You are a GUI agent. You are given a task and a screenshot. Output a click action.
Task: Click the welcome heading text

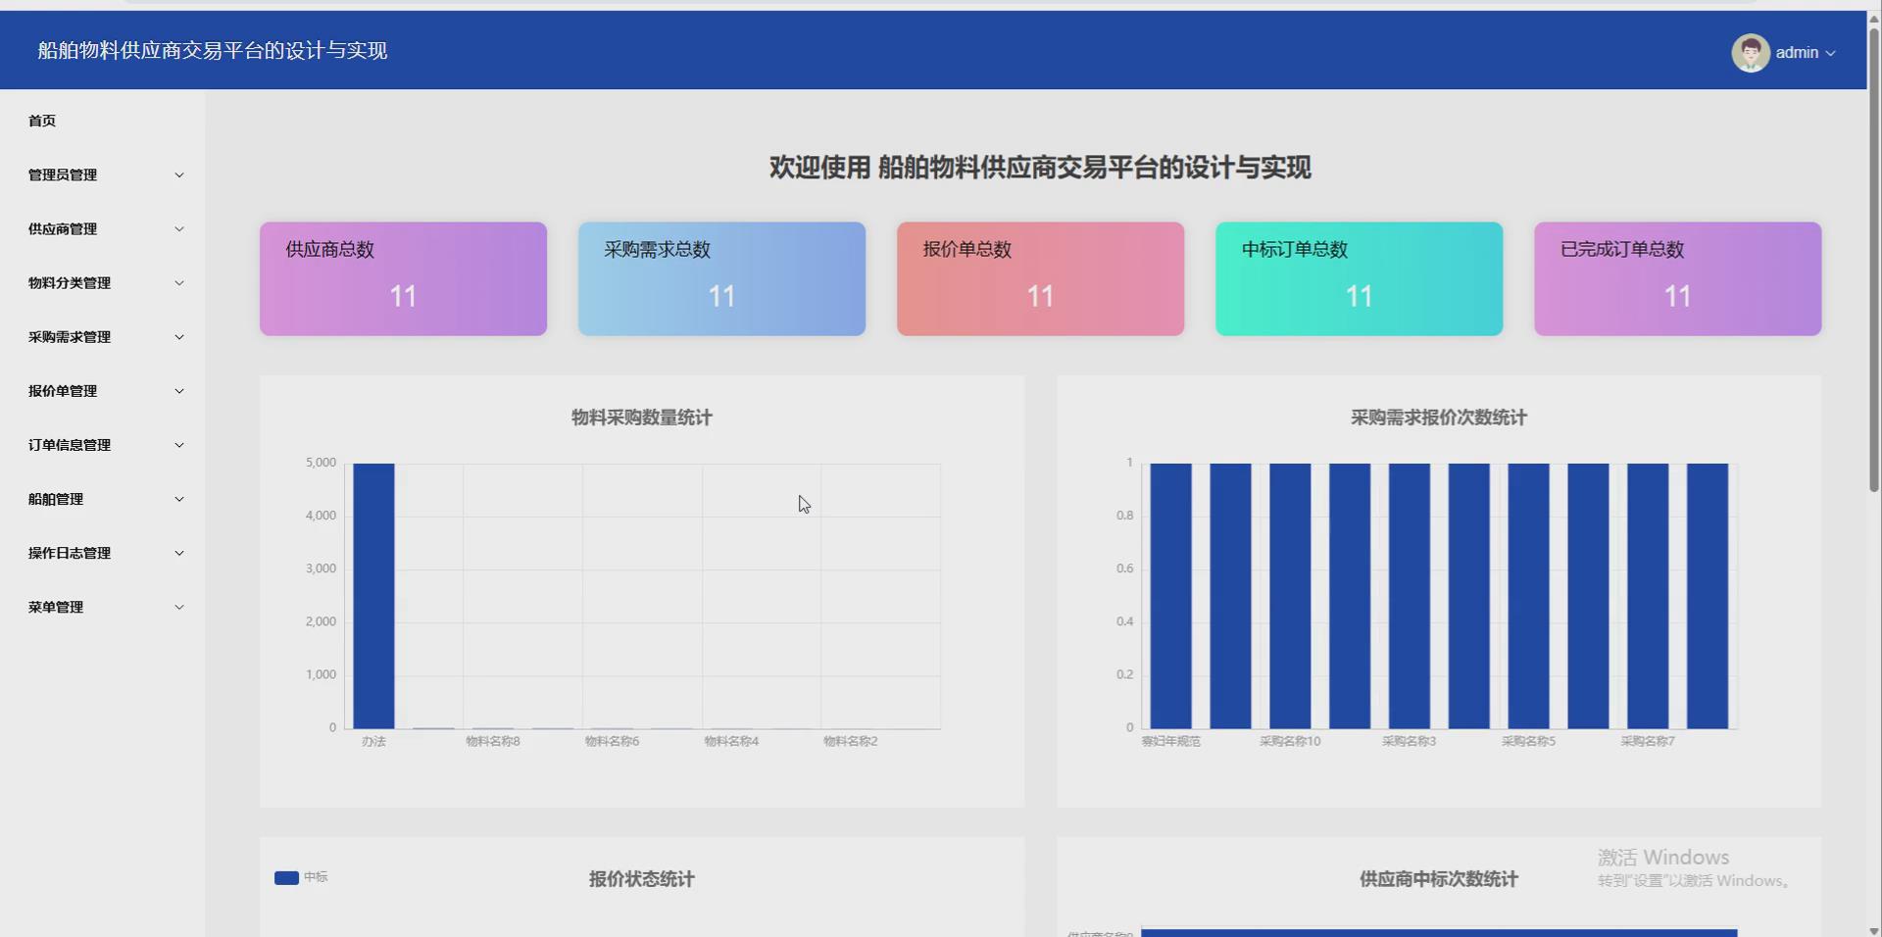[x=1040, y=168]
